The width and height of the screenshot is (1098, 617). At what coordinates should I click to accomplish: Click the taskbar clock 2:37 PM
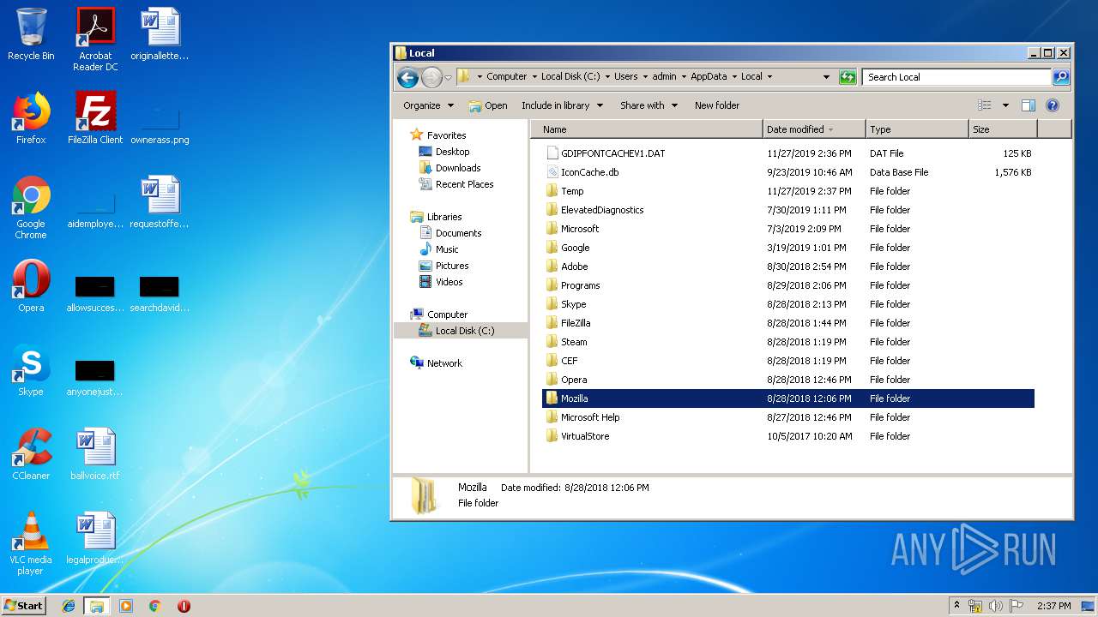(1054, 606)
